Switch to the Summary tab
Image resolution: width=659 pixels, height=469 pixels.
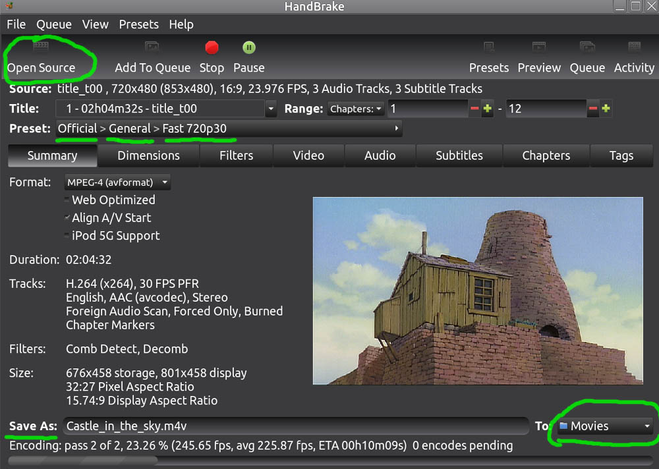tap(53, 155)
